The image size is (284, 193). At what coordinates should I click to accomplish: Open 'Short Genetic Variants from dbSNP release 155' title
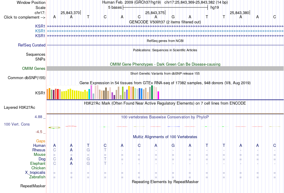165,73
